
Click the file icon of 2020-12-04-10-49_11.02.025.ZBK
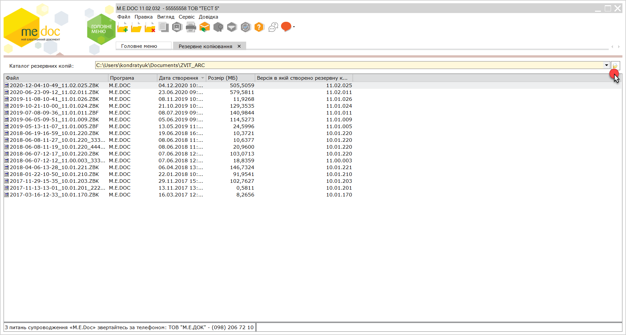[x=7, y=86]
